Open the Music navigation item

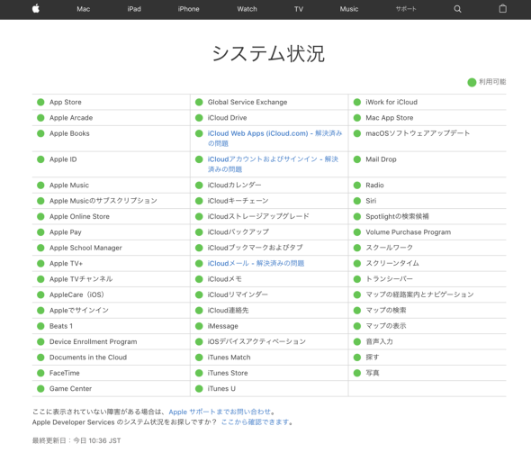point(349,9)
